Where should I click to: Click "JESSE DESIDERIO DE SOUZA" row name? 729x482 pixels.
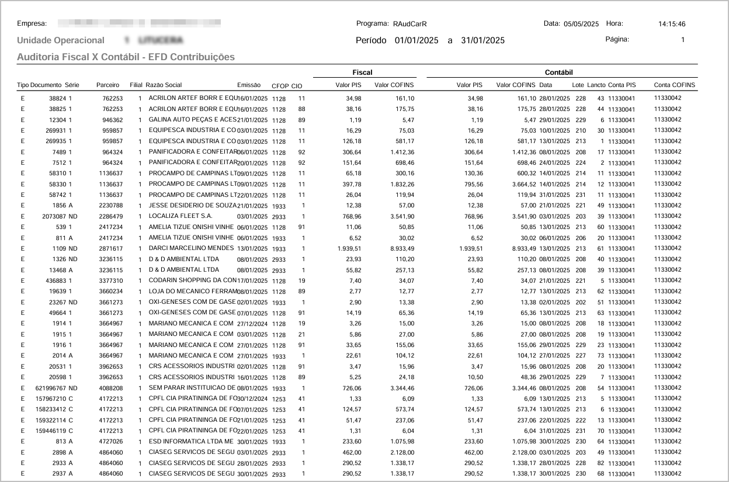tap(192, 206)
